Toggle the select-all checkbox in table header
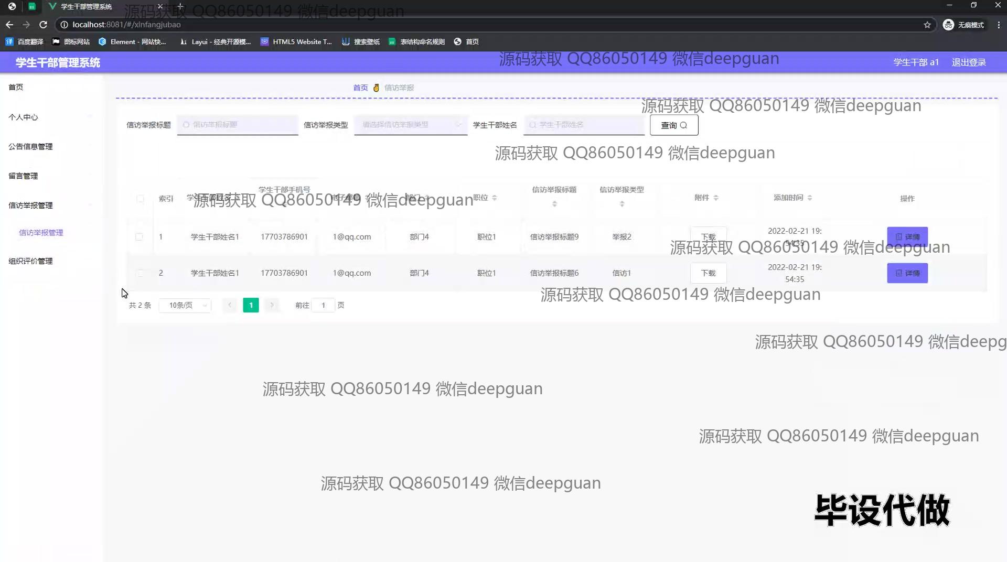 (140, 199)
